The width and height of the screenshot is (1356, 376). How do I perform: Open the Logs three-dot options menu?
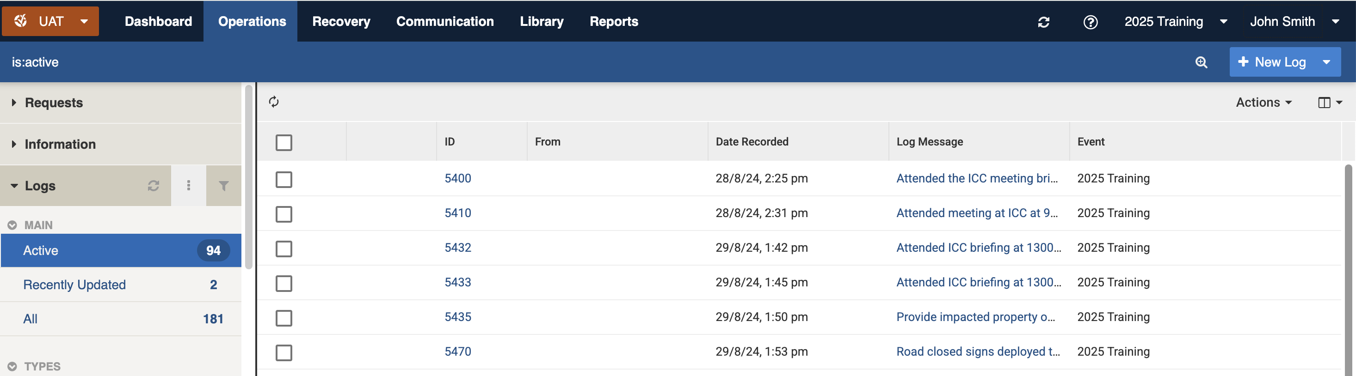click(188, 186)
